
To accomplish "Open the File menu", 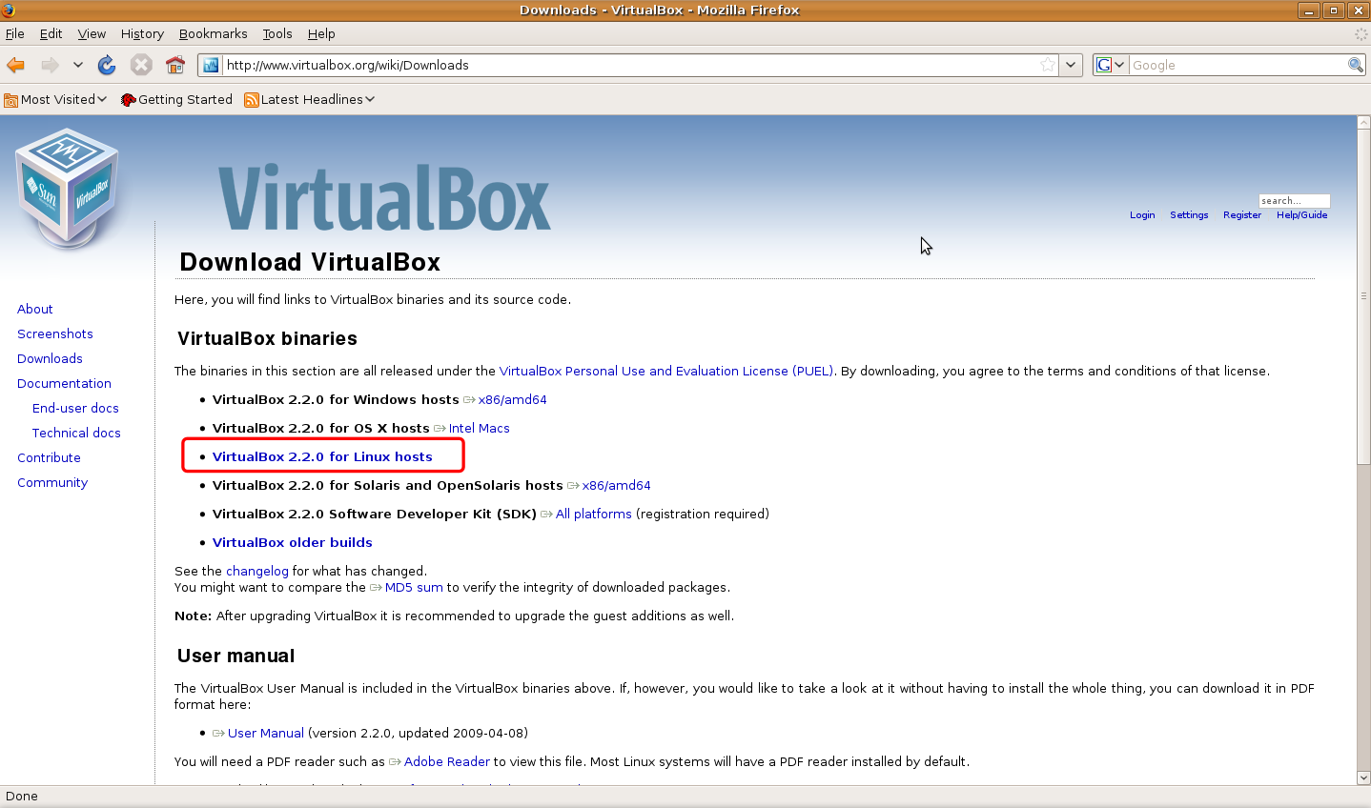I will [15, 33].
